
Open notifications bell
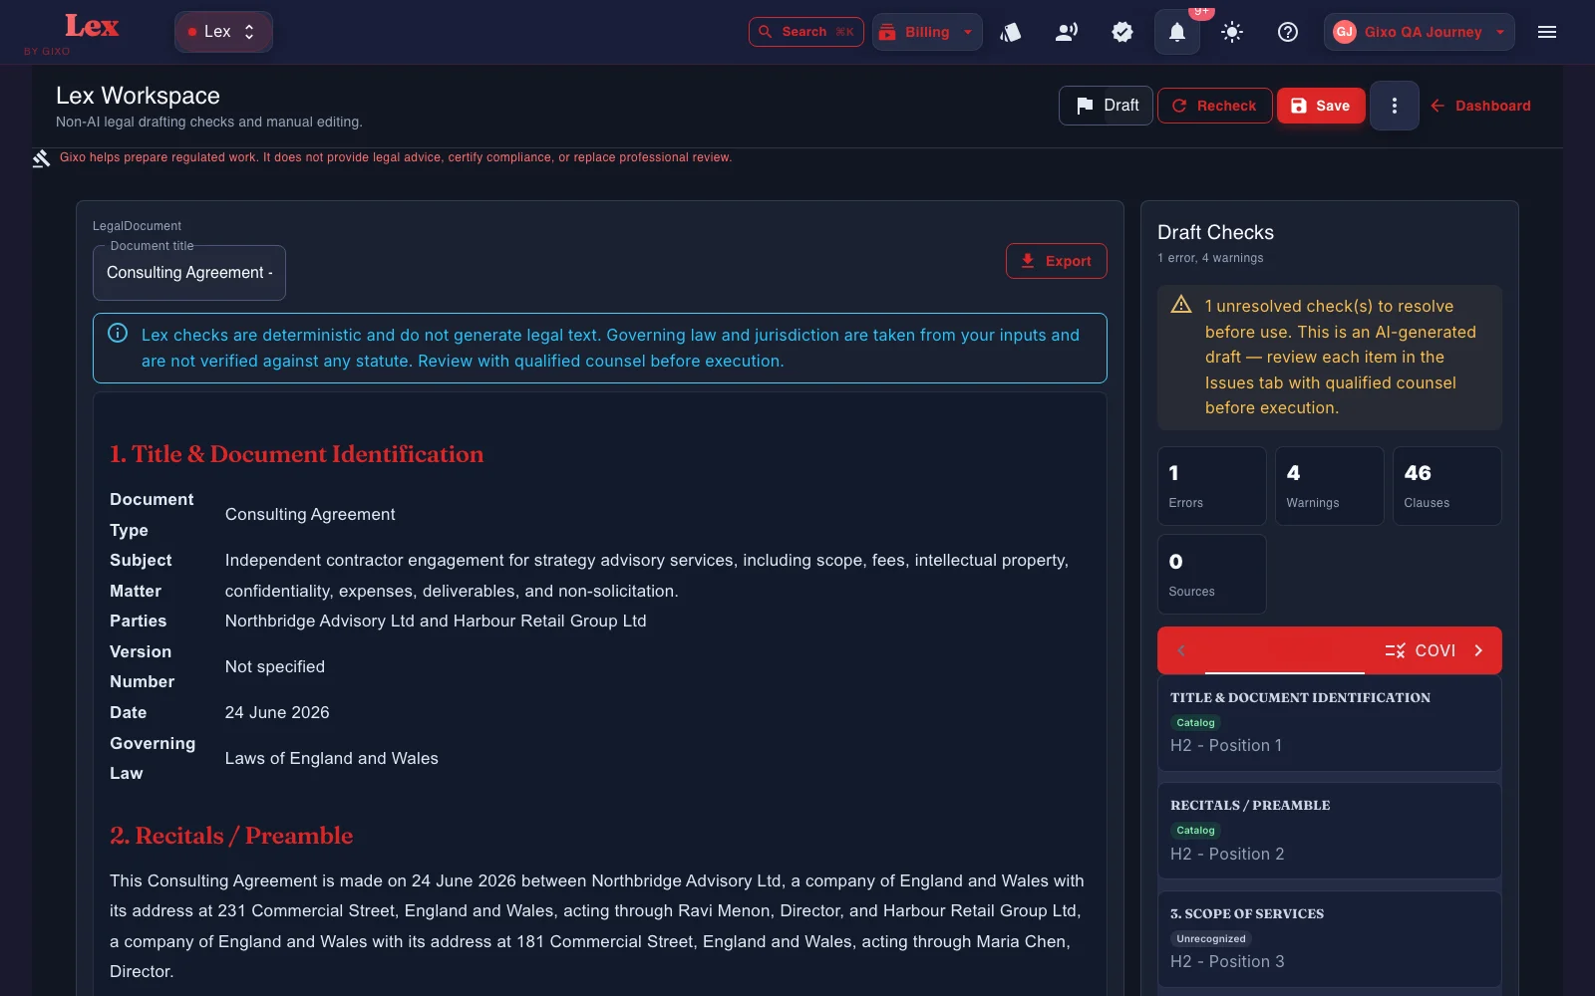(x=1177, y=32)
